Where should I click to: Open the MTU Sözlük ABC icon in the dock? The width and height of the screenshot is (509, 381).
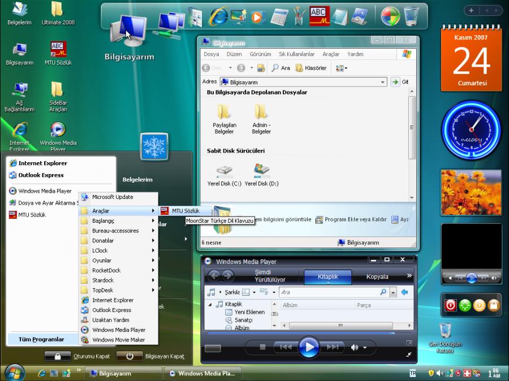319,16
